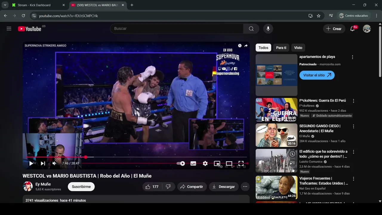This screenshot has height=215, width=382.
Task: Enable miniplayer mode
Action: 217,163
